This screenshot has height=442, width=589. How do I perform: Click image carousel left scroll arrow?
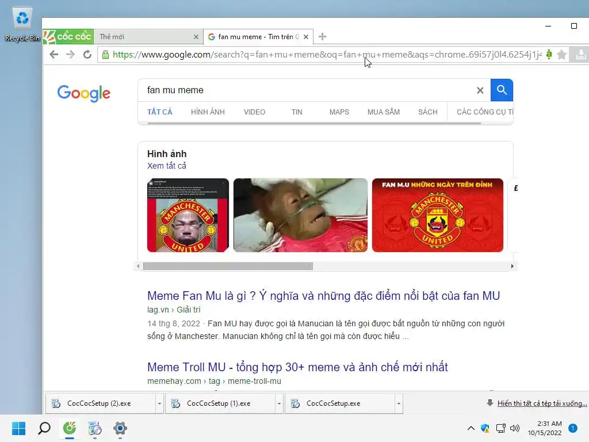(x=138, y=266)
